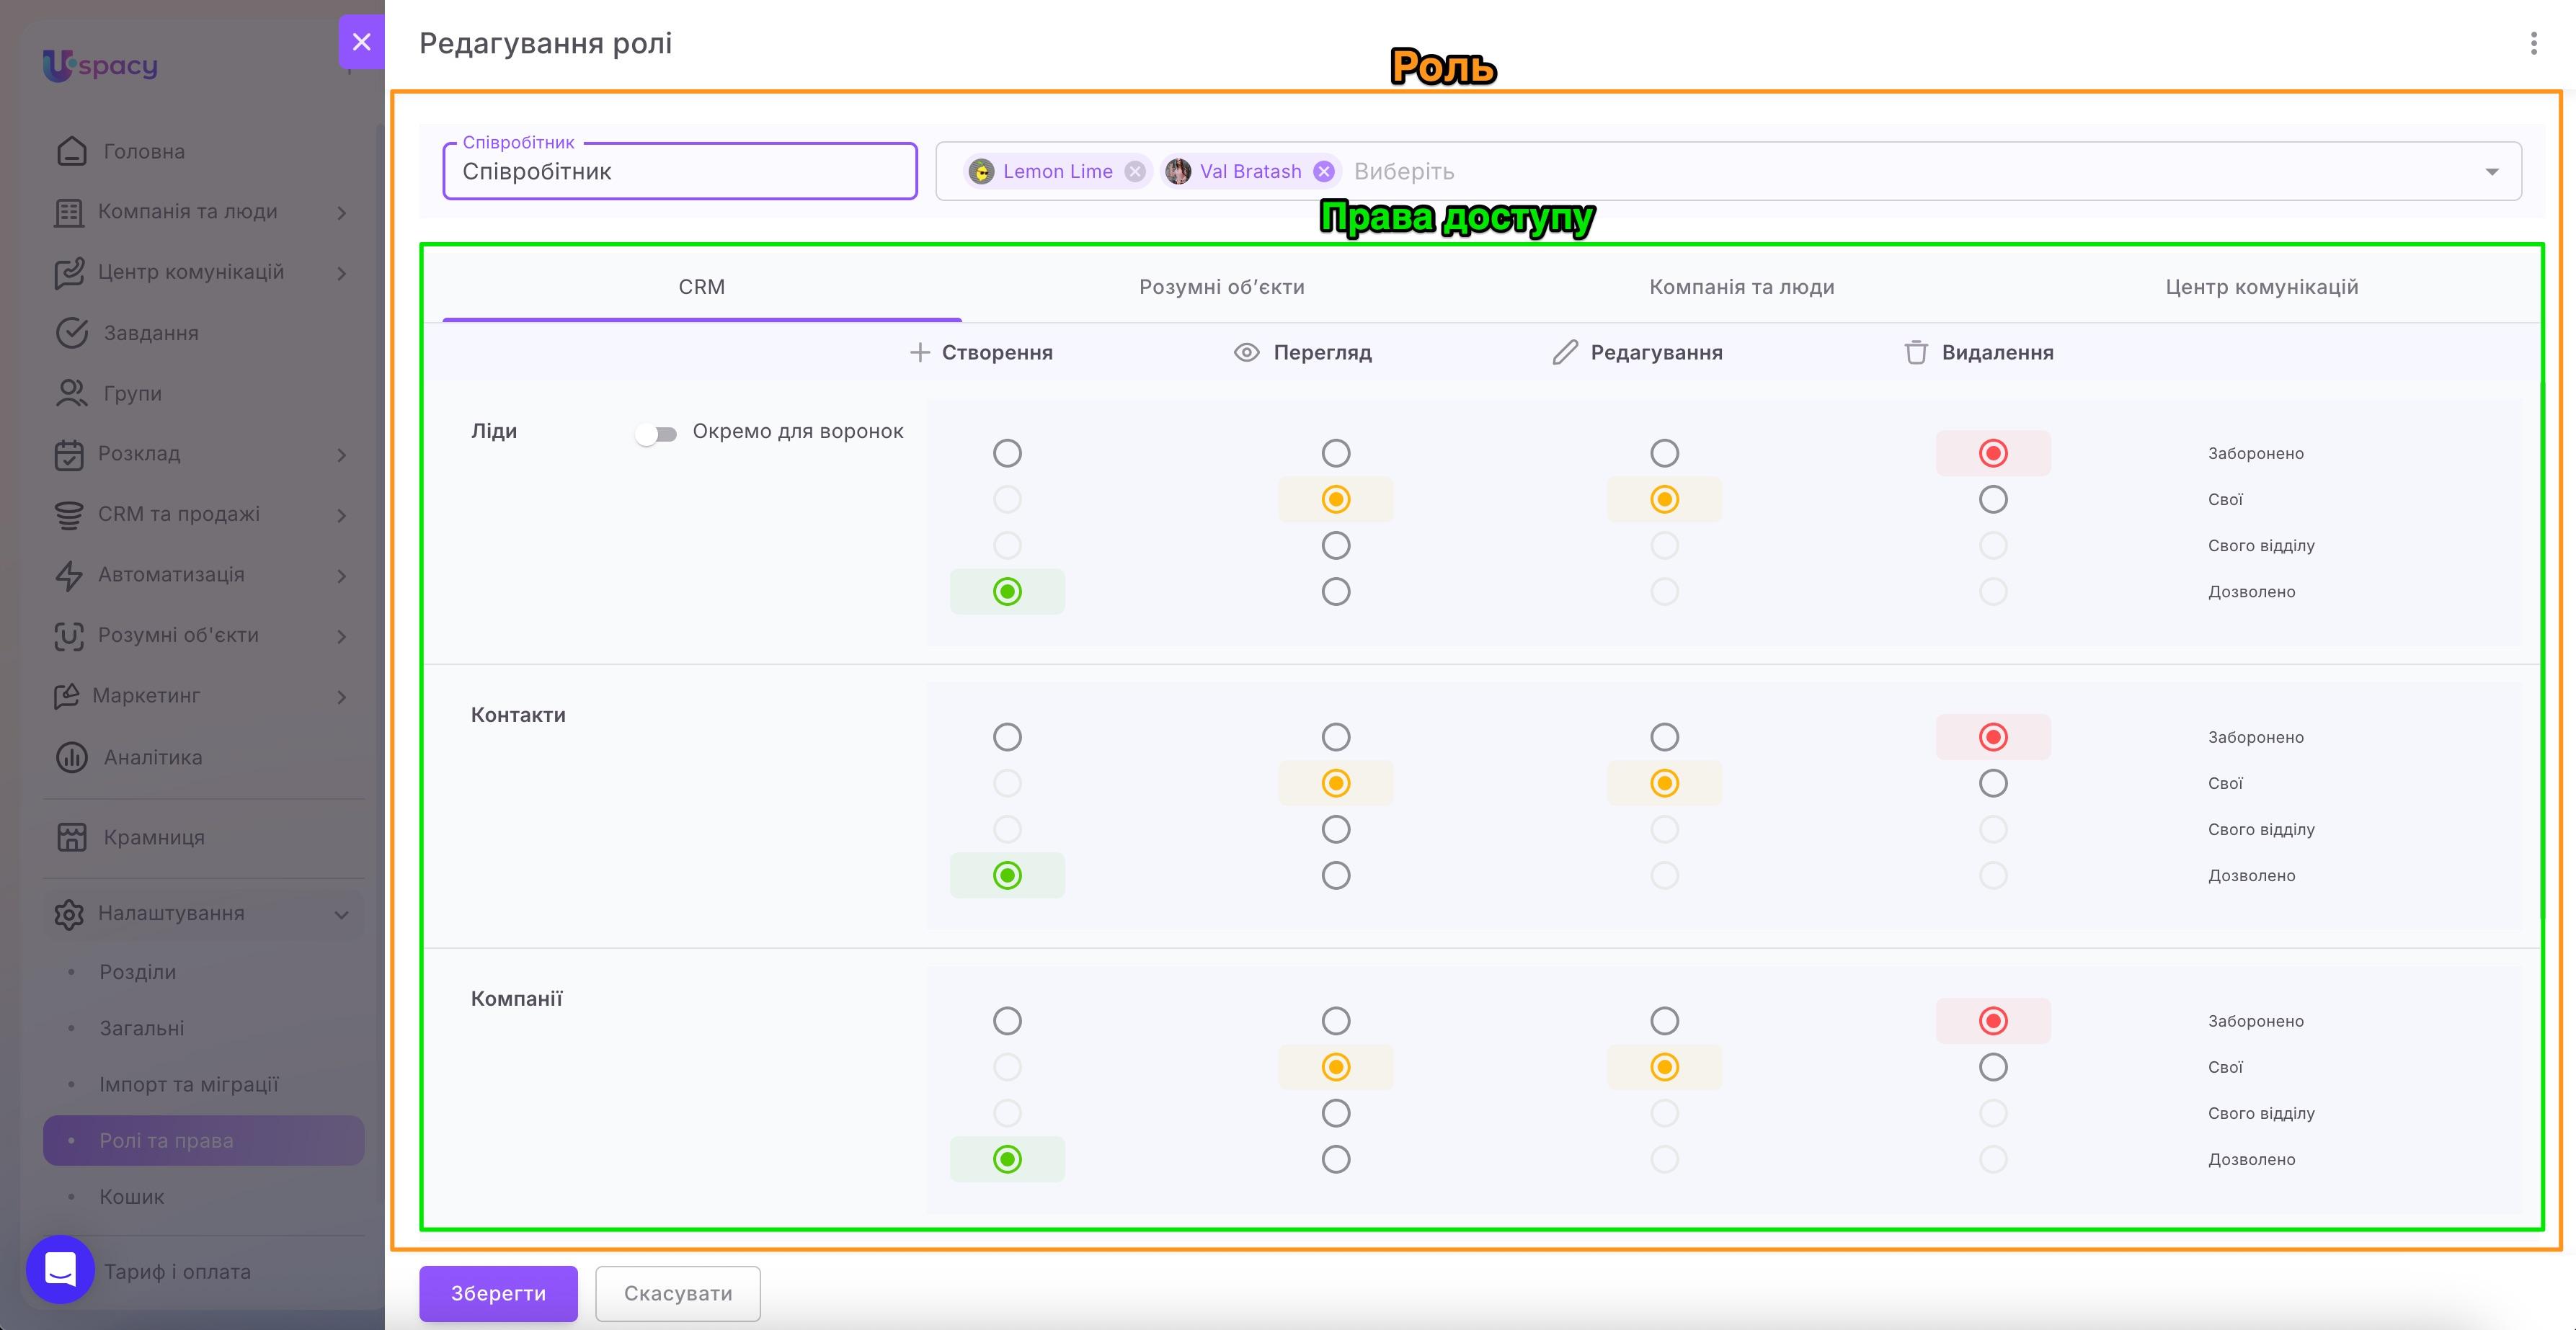The image size is (2576, 1330).
Task: Switch to the Центр комунікацій tab
Action: coord(2262,287)
